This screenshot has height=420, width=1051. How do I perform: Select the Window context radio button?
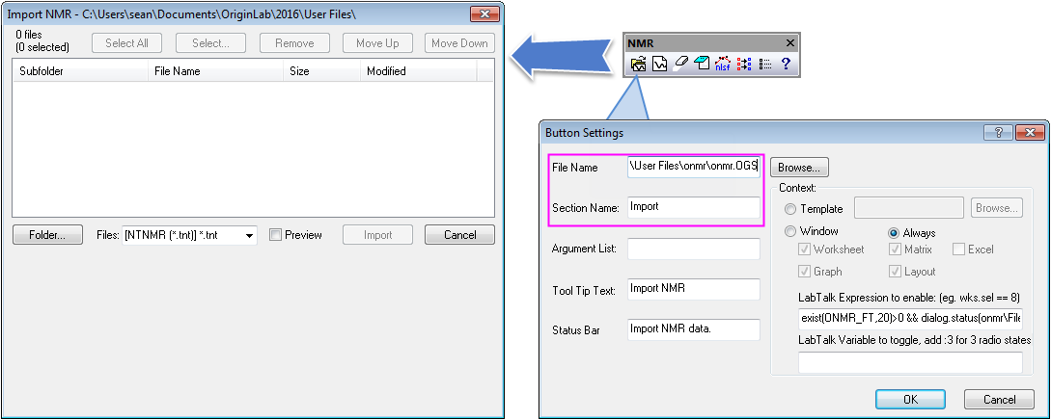click(x=791, y=232)
